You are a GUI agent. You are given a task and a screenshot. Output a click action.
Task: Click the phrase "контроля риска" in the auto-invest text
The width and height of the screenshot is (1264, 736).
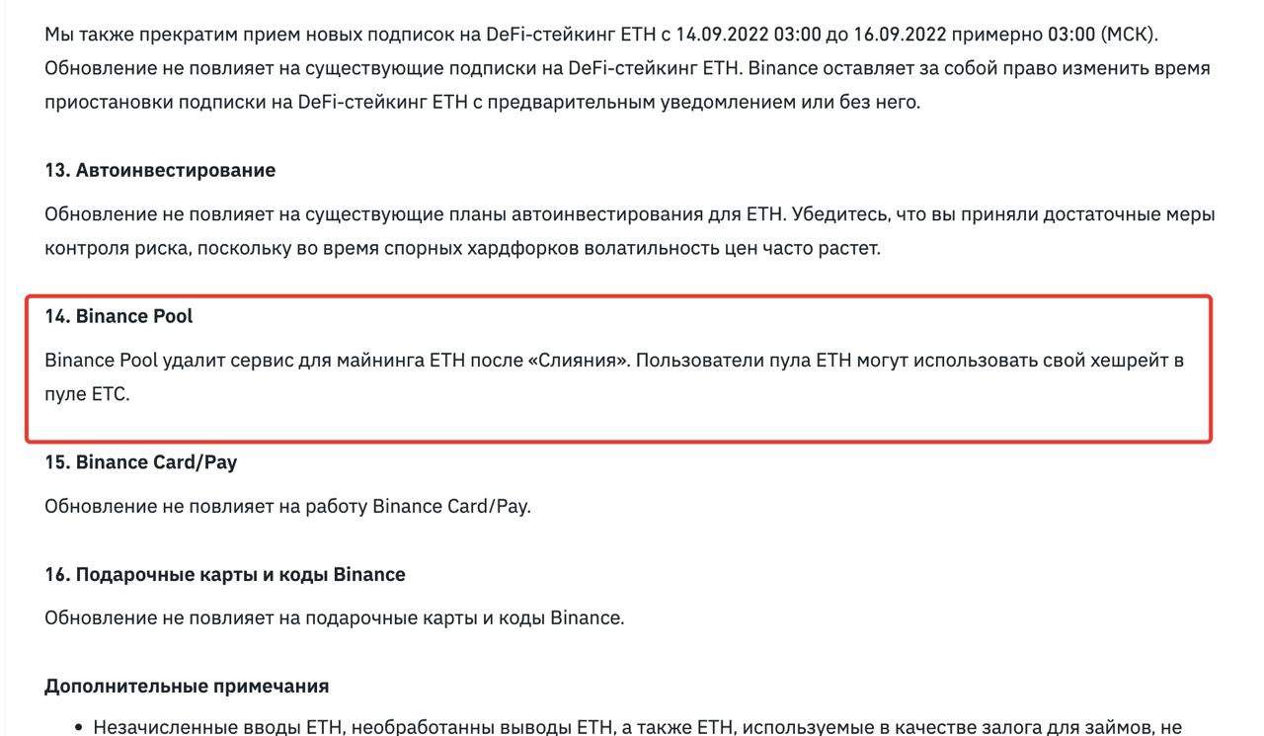click(117, 247)
